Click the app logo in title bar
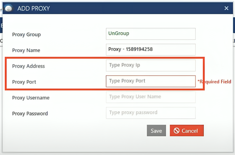 [x=8, y=8]
